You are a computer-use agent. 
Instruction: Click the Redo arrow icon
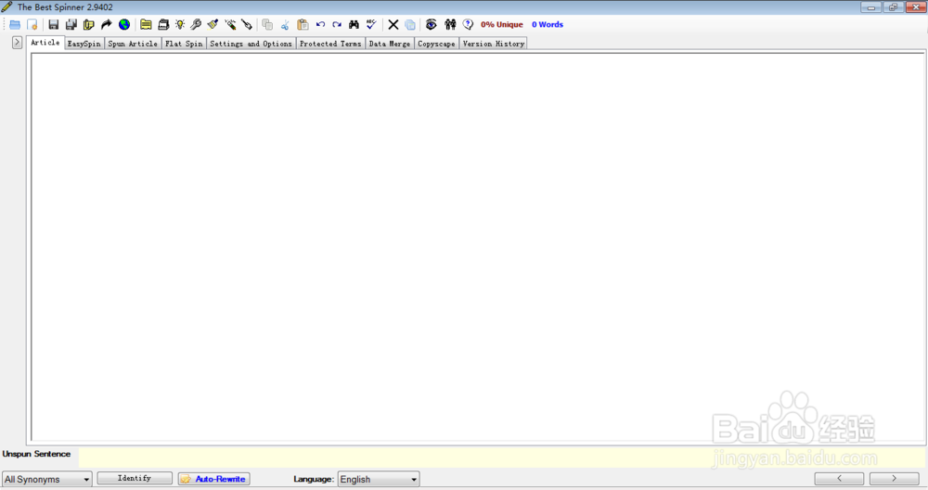click(337, 25)
